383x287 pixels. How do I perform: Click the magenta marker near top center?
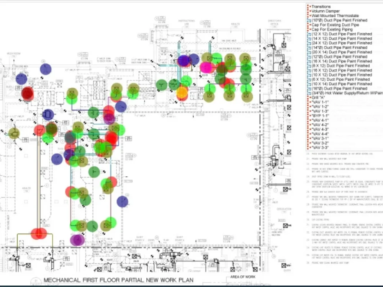point(206,67)
